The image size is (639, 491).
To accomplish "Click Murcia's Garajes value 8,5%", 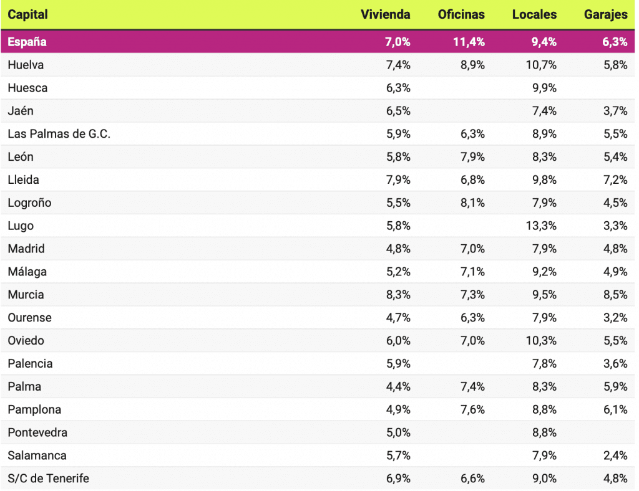I will click(x=615, y=295).
